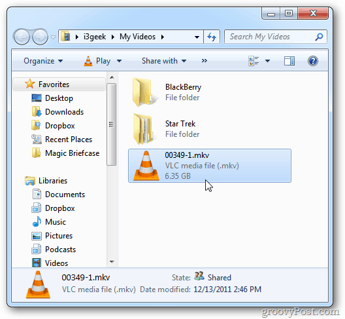Show more toolbar commands chevron
Image resolution: width=345 pixels, height=319 pixels.
(204, 61)
